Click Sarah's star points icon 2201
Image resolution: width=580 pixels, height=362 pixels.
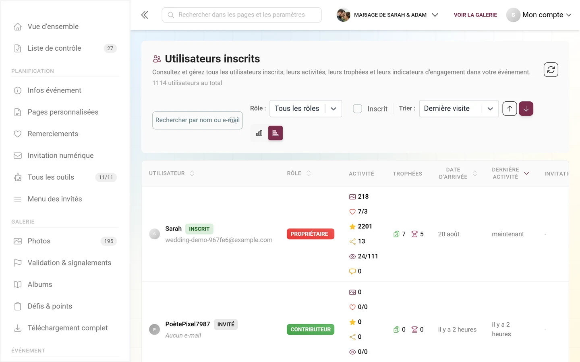coord(352,226)
